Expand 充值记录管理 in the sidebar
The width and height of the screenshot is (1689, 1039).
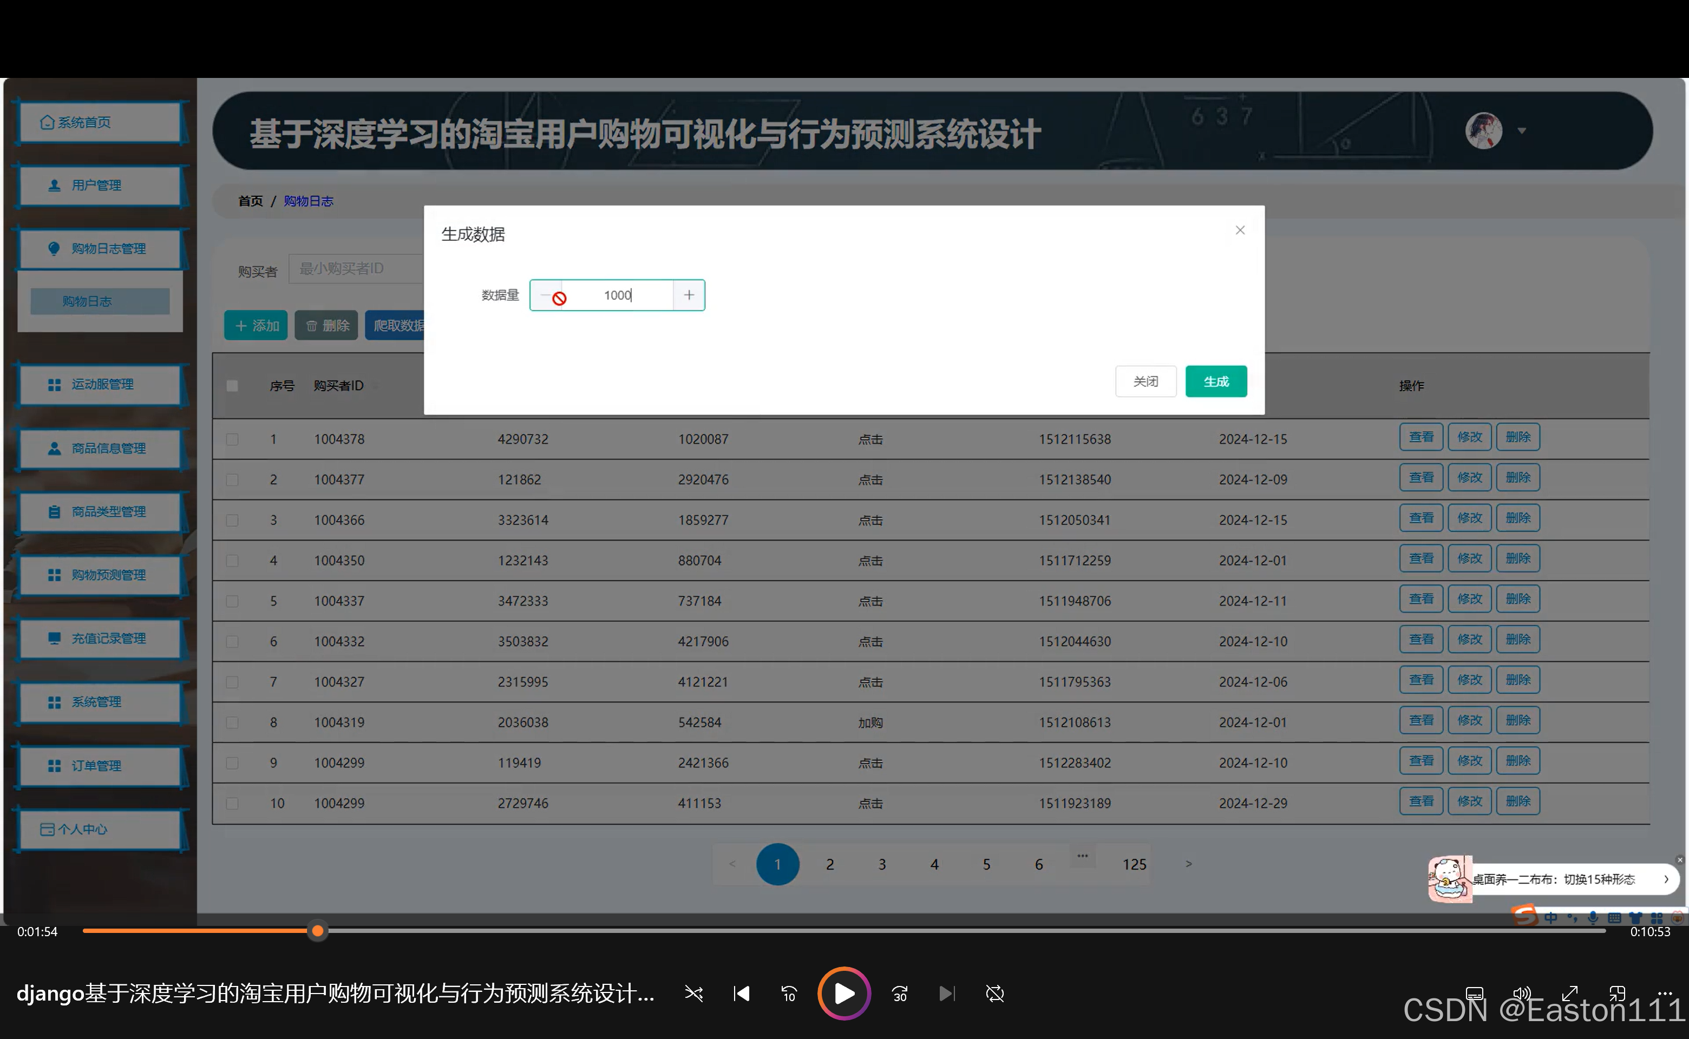click(x=100, y=639)
